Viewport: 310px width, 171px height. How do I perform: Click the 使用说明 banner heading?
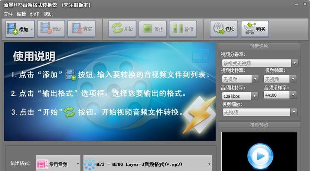pyautogui.click(x=34, y=56)
